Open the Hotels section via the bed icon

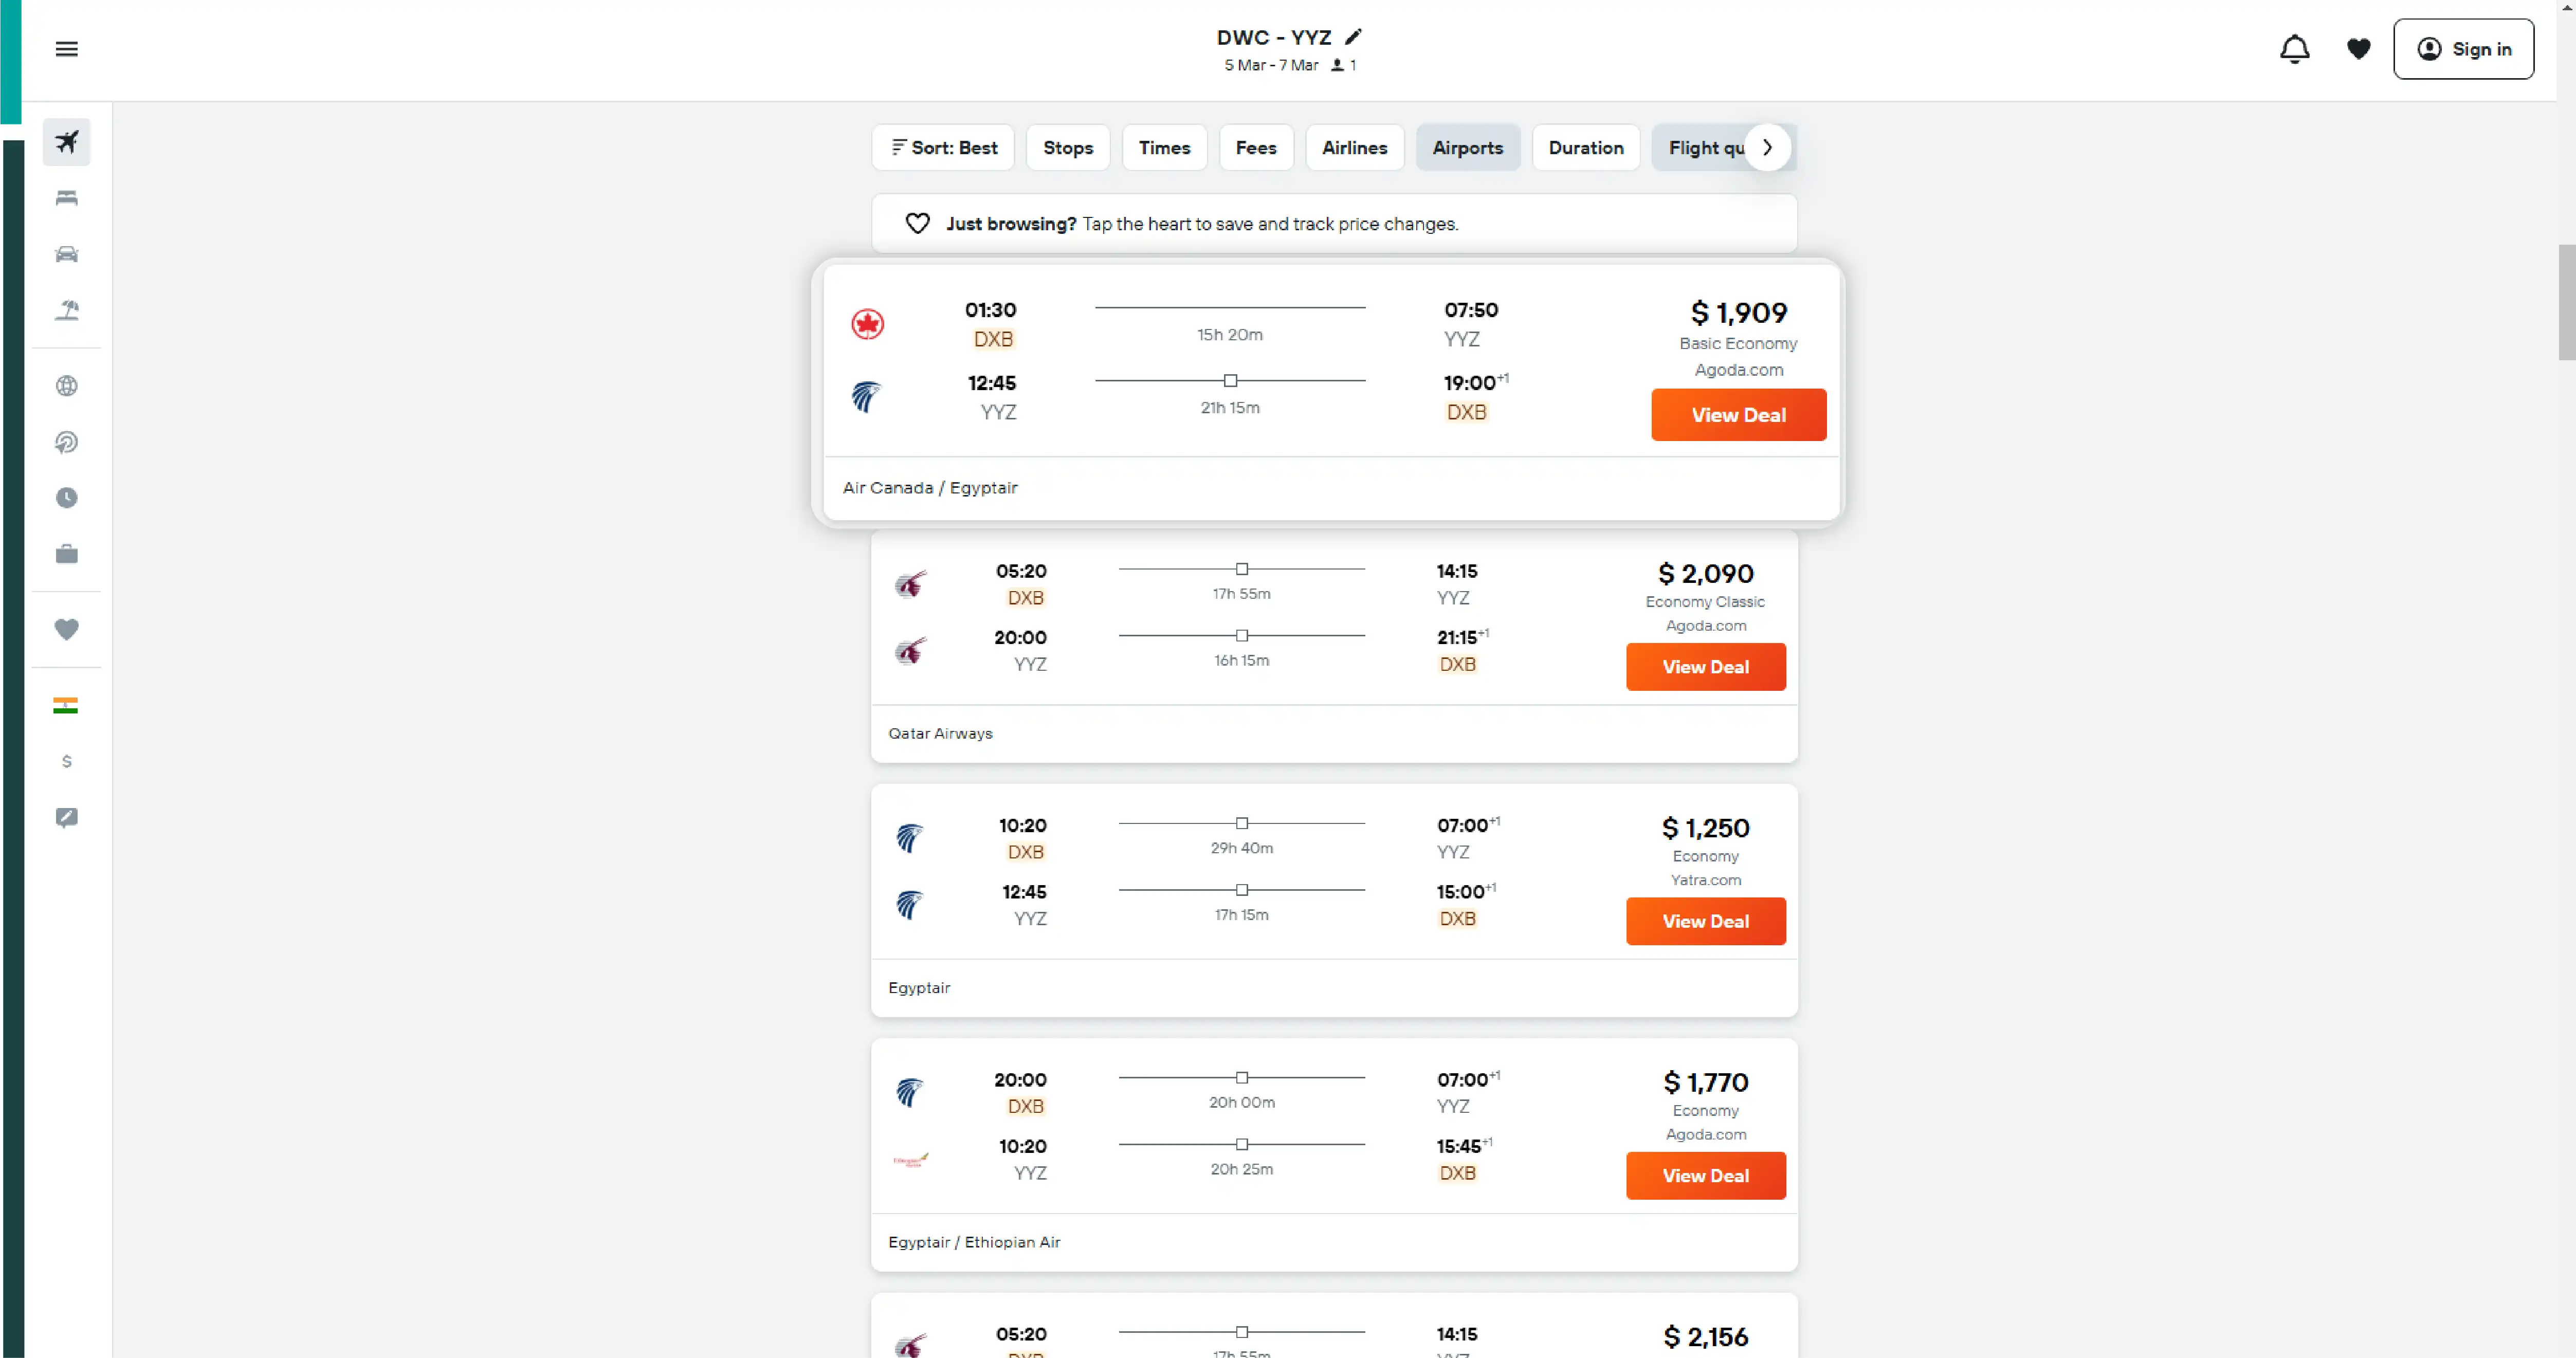pyautogui.click(x=66, y=198)
